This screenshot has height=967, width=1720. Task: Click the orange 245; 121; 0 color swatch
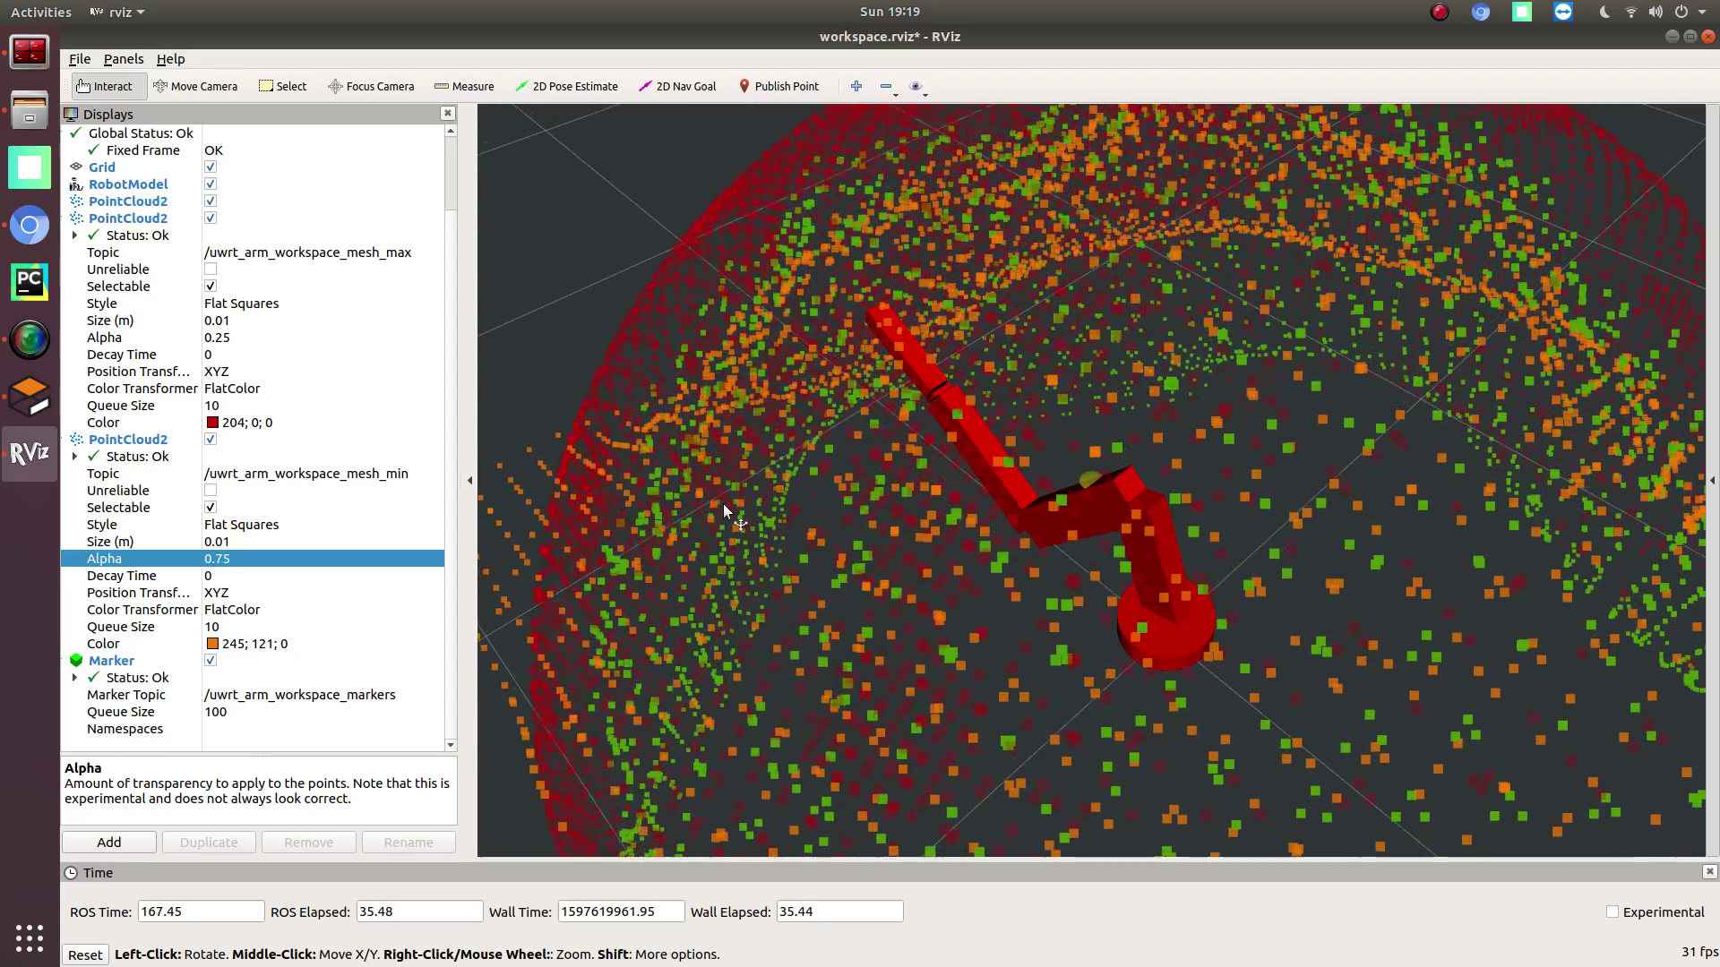pyautogui.click(x=212, y=644)
